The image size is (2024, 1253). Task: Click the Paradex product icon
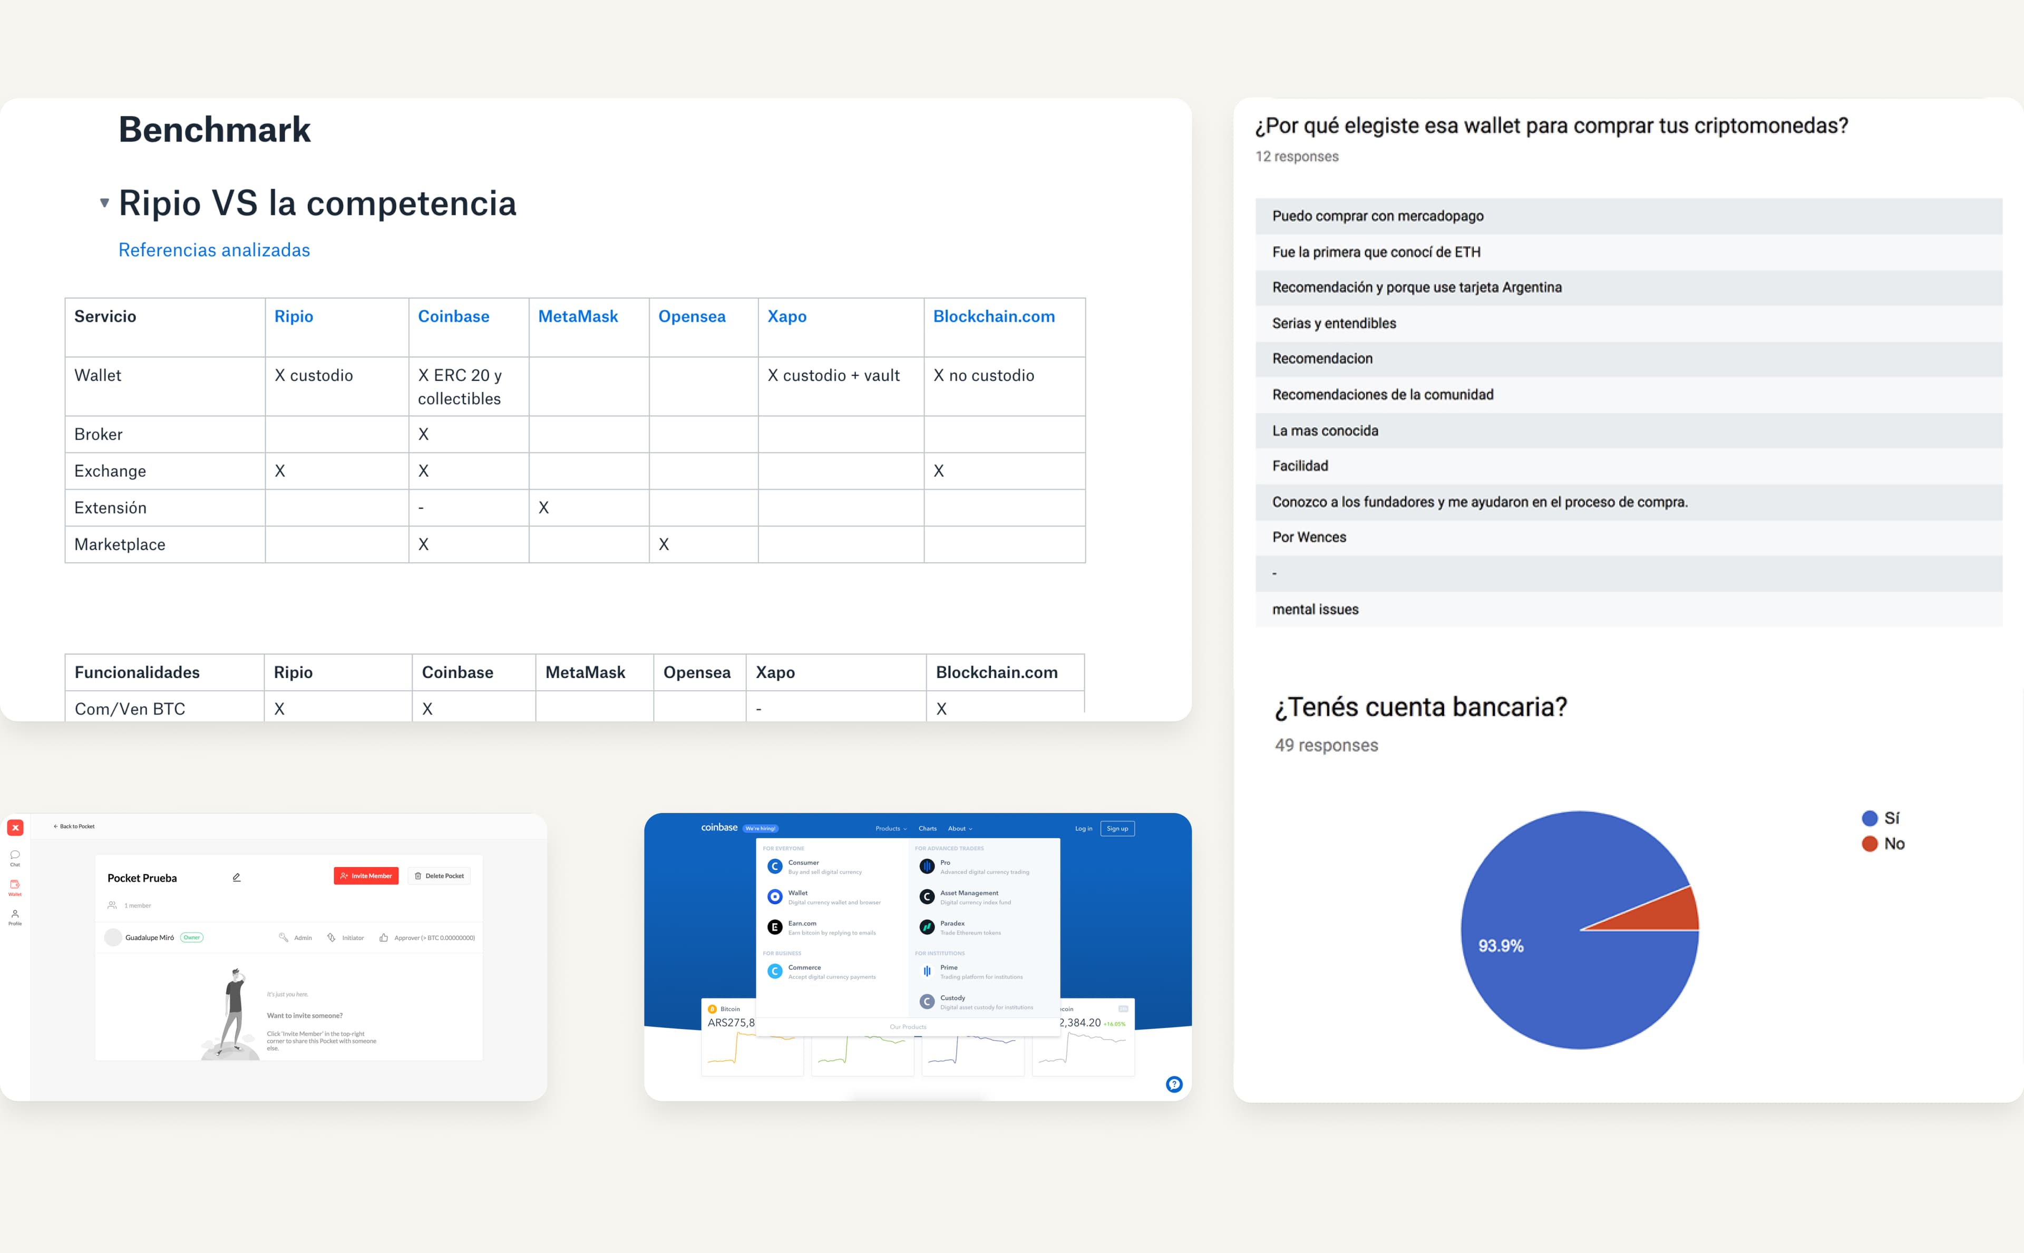[x=927, y=926]
